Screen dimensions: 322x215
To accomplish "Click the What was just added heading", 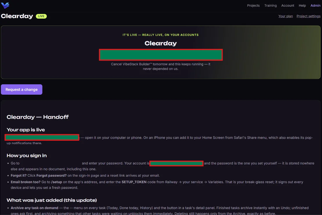I will point(52,200).
